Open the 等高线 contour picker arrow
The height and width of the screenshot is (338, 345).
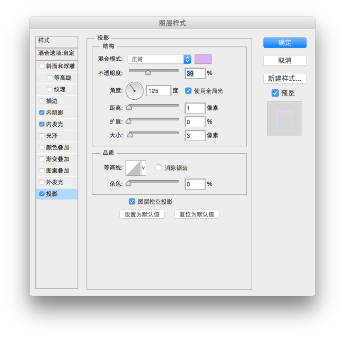[x=143, y=168]
